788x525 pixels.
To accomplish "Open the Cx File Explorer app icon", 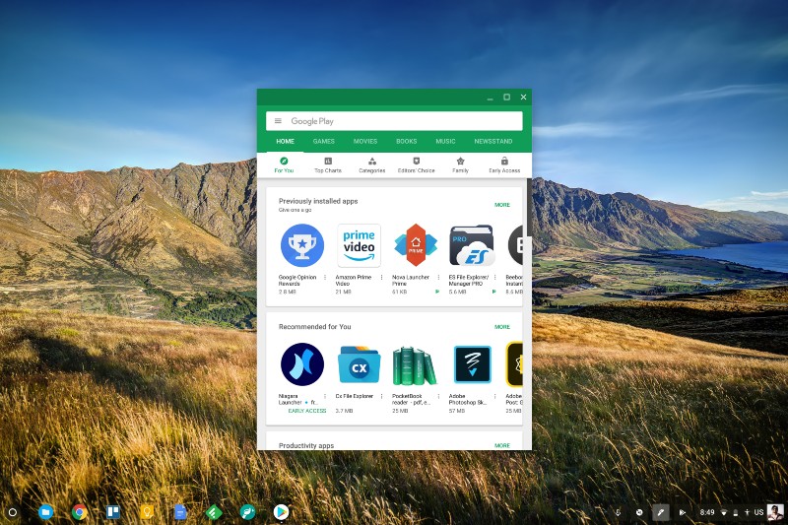I will tap(359, 364).
